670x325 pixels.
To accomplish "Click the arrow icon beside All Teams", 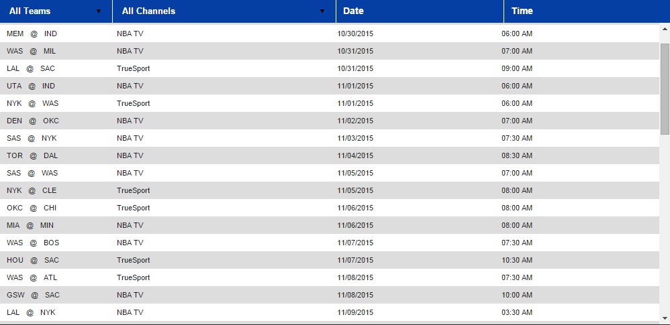I will [x=99, y=11].
